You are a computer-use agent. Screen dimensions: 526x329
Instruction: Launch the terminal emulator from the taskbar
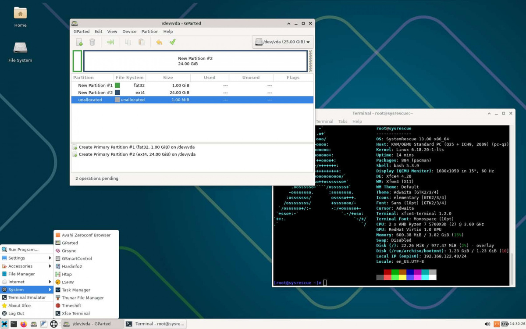tap(14, 324)
